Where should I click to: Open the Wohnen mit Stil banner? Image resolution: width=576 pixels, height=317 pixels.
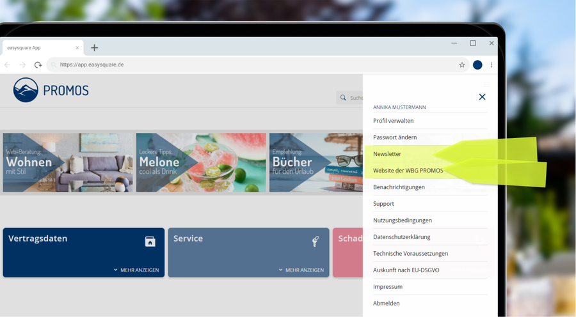[x=68, y=162]
